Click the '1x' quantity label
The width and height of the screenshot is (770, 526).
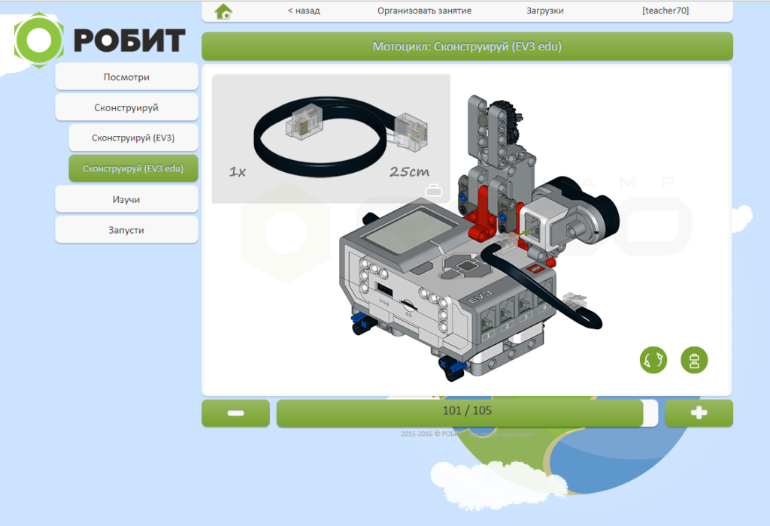(x=237, y=172)
